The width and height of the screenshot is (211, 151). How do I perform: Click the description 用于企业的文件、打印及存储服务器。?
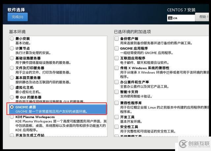coord(43,72)
